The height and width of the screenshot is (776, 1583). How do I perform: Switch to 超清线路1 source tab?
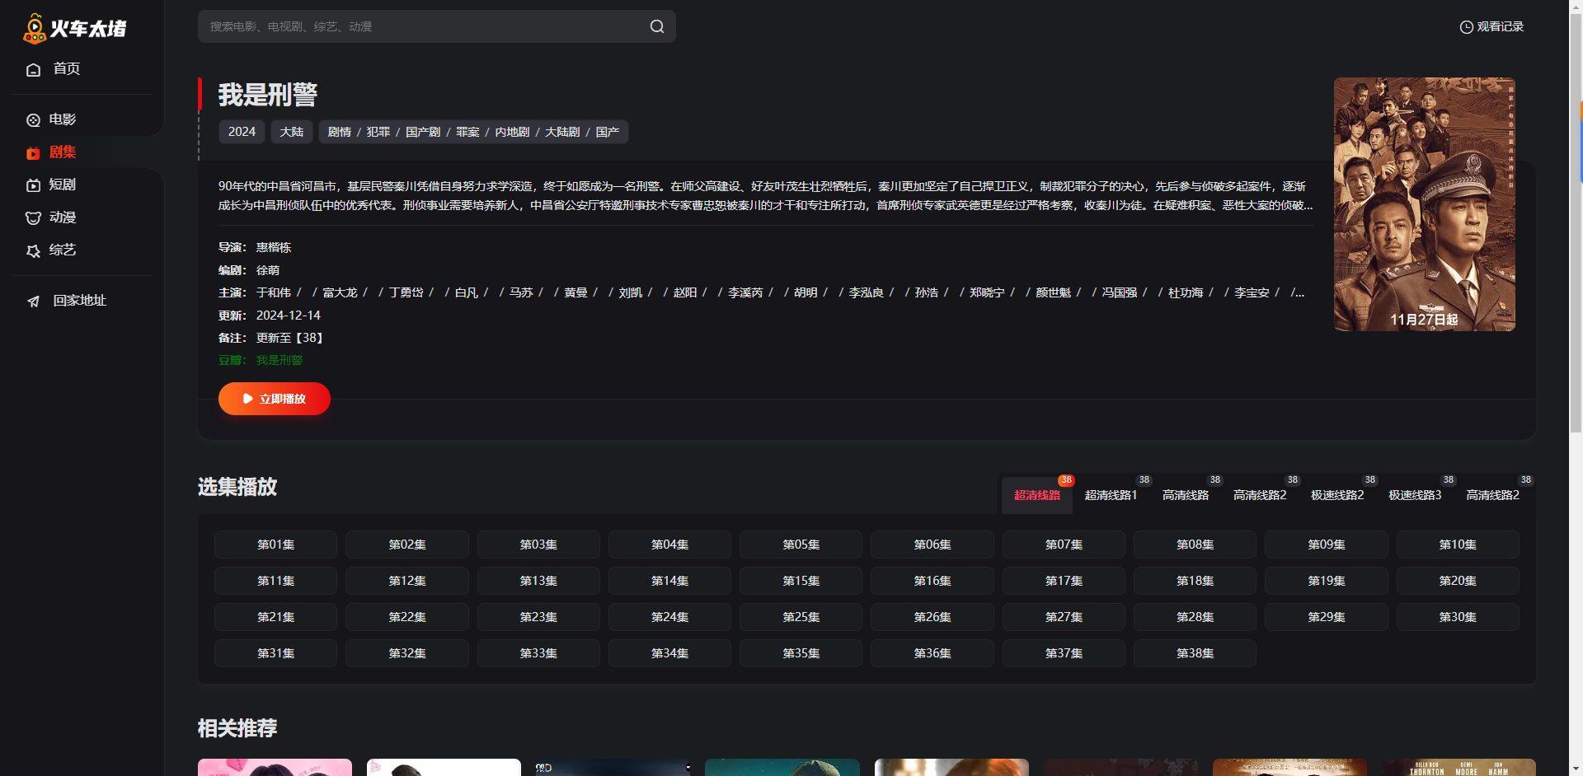pyautogui.click(x=1110, y=495)
